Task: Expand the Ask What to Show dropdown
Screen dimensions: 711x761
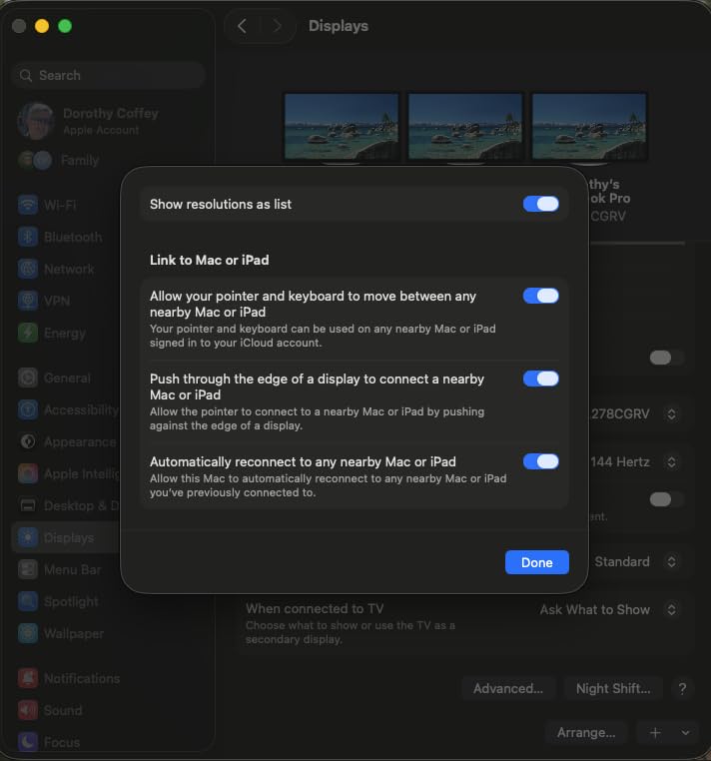Action: pyautogui.click(x=608, y=609)
